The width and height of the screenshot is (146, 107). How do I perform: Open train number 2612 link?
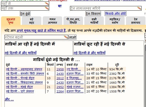[60, 78]
